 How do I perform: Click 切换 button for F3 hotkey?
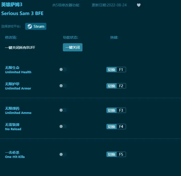[112, 110]
